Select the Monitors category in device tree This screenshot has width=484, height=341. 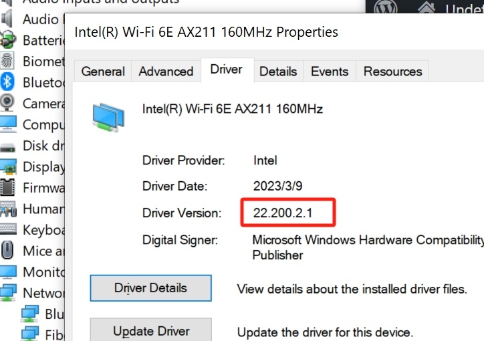coord(43,272)
